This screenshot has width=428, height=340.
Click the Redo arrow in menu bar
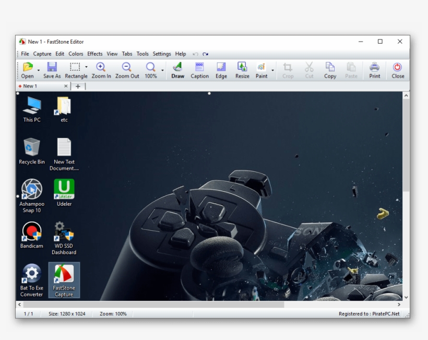(x=205, y=54)
